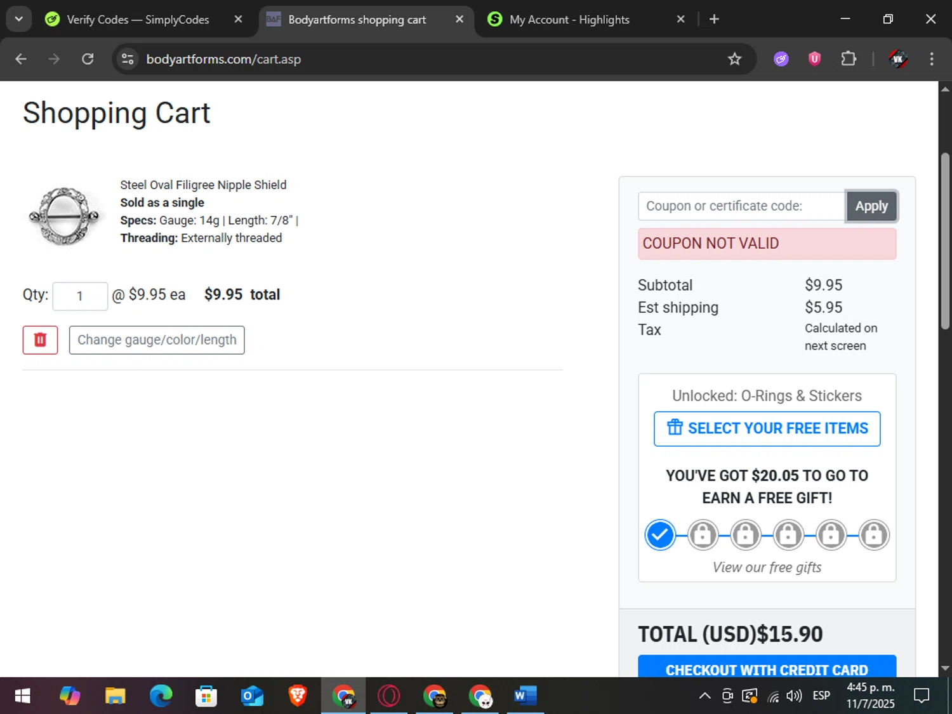Screen dimensions: 952x714
Task: Click the fourth locked gift tier icon
Action: coord(831,535)
